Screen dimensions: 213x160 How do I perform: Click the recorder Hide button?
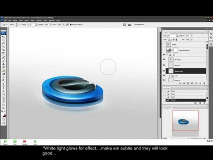35,142
